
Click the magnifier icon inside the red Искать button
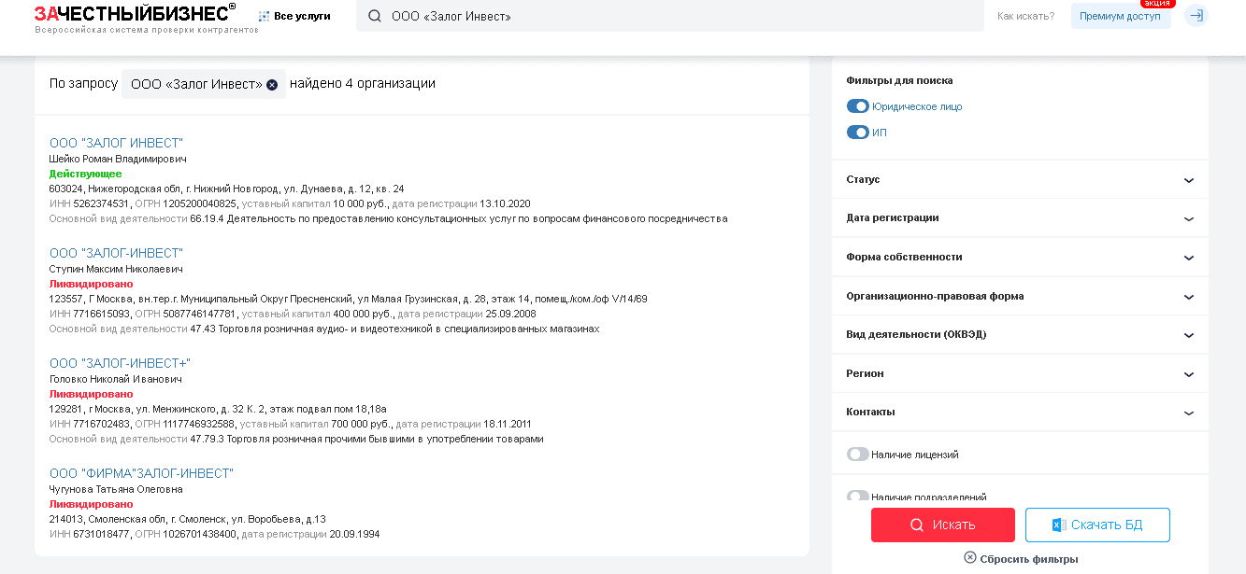click(918, 525)
